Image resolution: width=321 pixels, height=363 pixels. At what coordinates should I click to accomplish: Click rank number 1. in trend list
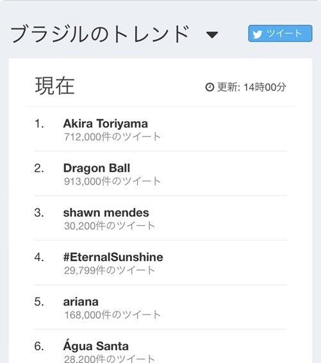tap(39, 124)
